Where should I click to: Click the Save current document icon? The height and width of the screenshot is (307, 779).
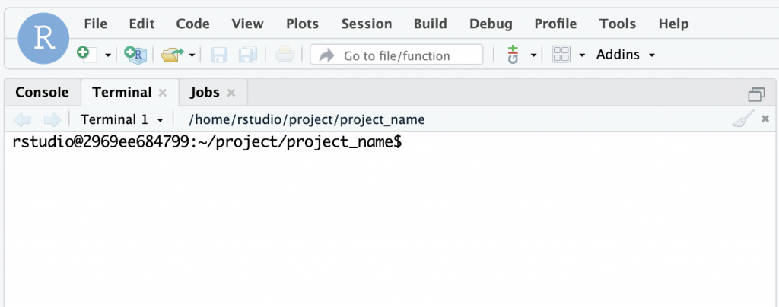219,55
